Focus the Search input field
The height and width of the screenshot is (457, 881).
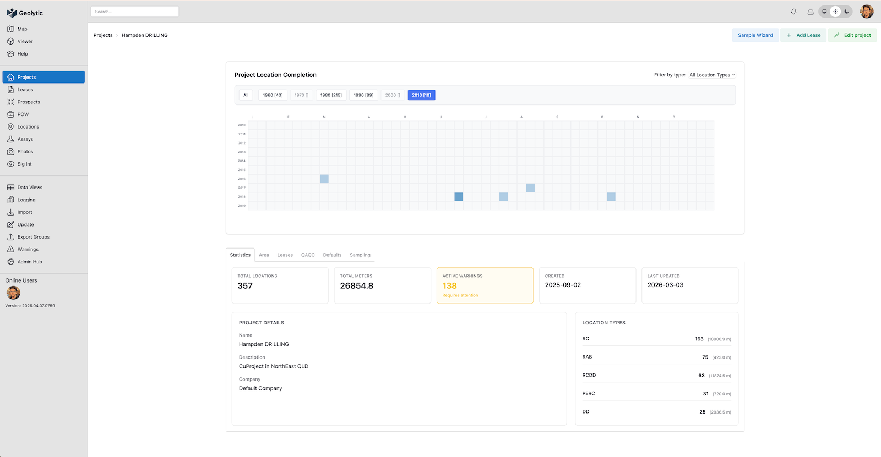(135, 12)
